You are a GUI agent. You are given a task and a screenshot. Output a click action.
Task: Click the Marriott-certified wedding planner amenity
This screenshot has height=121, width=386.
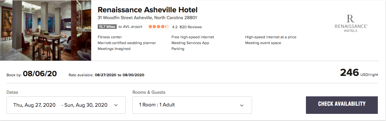click(127, 43)
